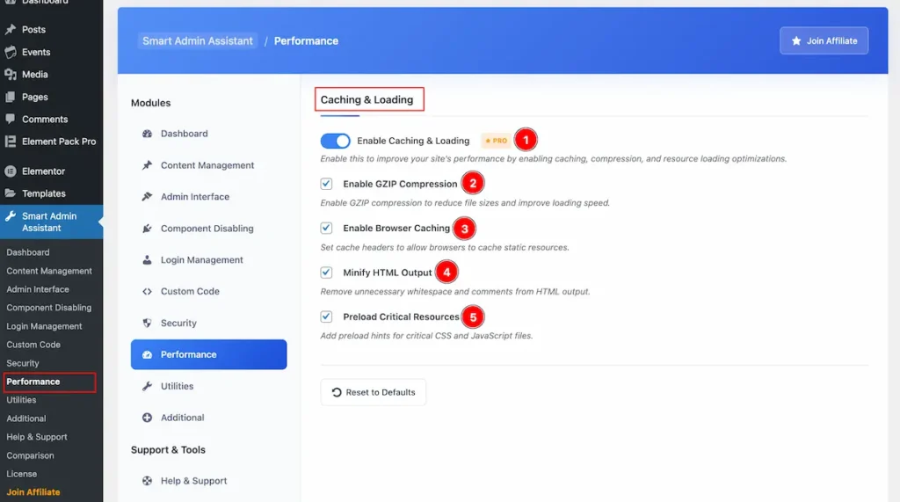Select Custom Code in the Modules list

[x=208, y=291]
